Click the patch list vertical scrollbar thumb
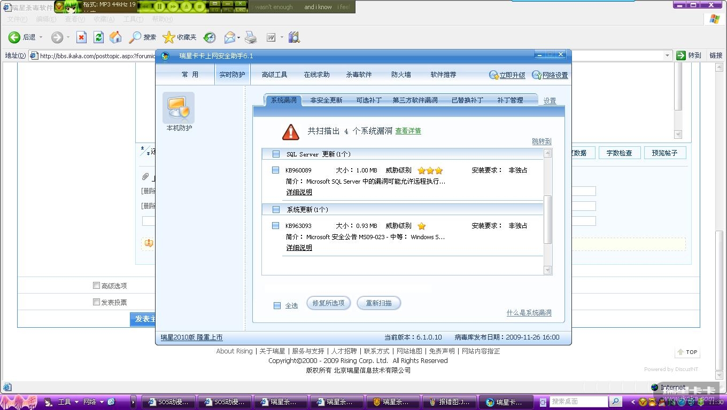The height and width of the screenshot is (410, 727). click(547, 219)
